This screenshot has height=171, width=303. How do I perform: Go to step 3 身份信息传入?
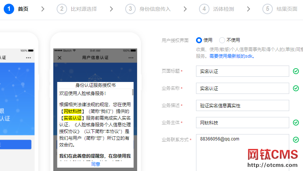click(x=148, y=9)
